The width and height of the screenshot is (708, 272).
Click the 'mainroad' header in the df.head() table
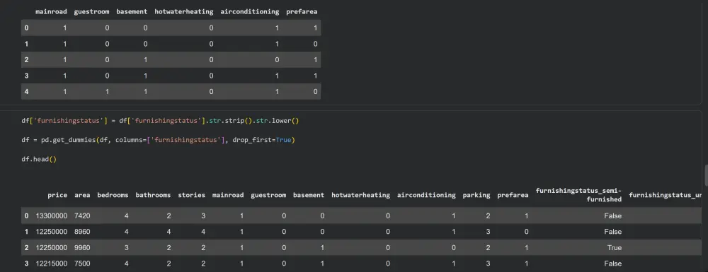coord(228,195)
